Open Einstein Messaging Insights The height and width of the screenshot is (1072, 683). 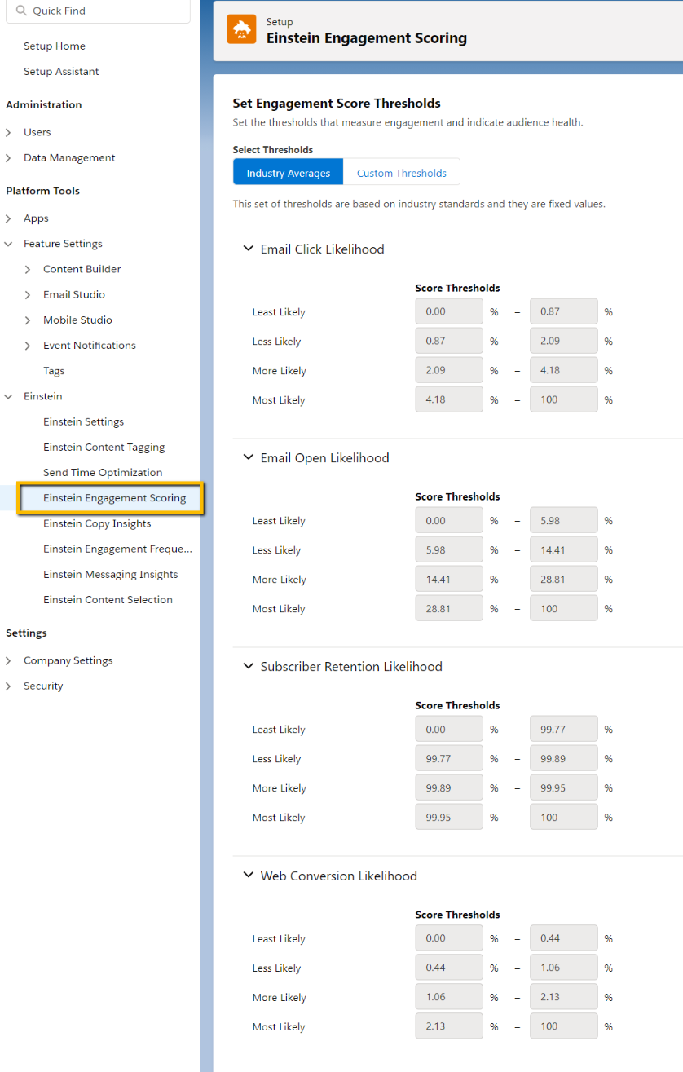111,574
